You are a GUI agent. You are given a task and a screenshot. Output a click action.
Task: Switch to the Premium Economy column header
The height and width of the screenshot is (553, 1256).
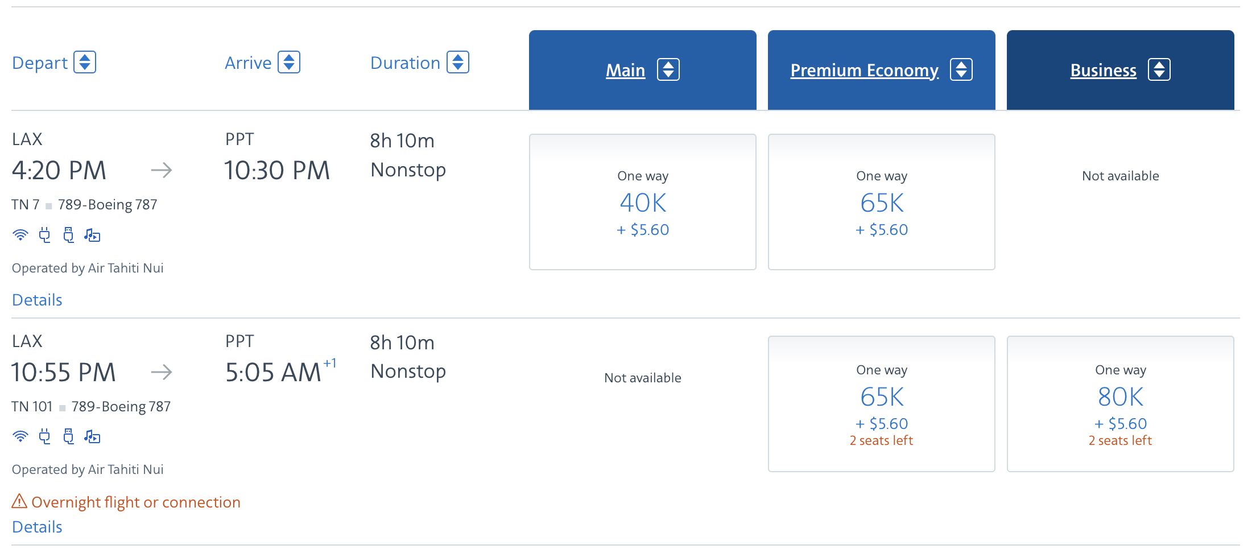point(864,69)
